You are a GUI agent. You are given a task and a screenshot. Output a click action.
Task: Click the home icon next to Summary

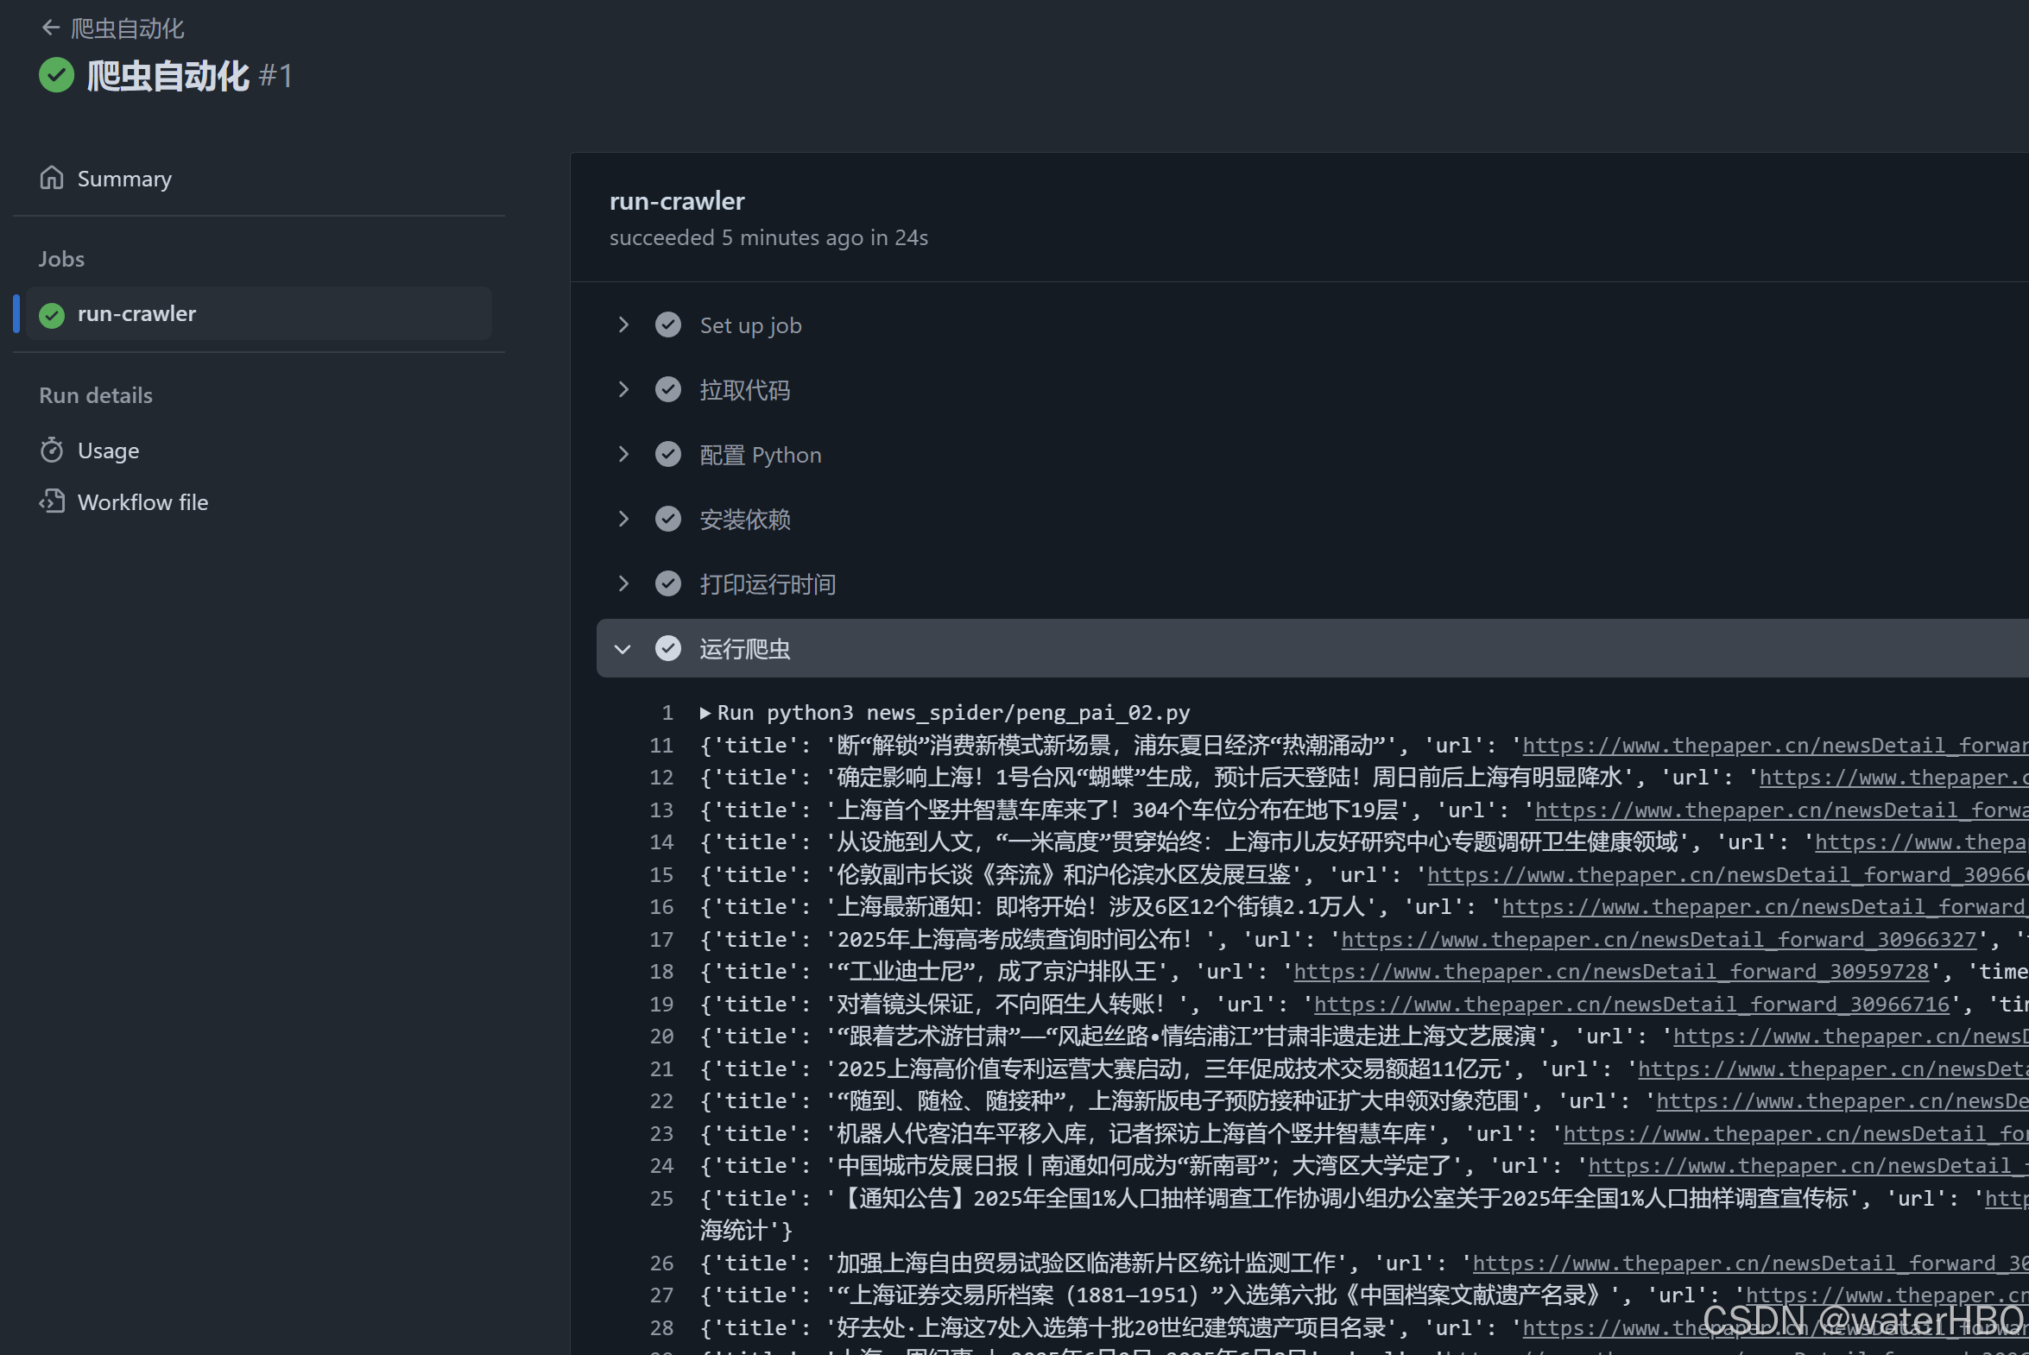pos(52,178)
